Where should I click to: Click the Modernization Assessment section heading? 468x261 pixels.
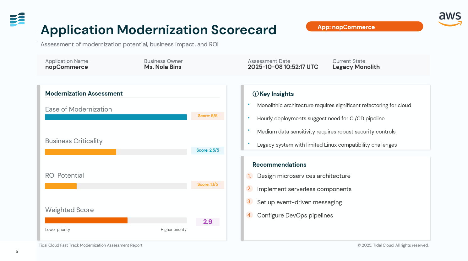click(x=84, y=93)
